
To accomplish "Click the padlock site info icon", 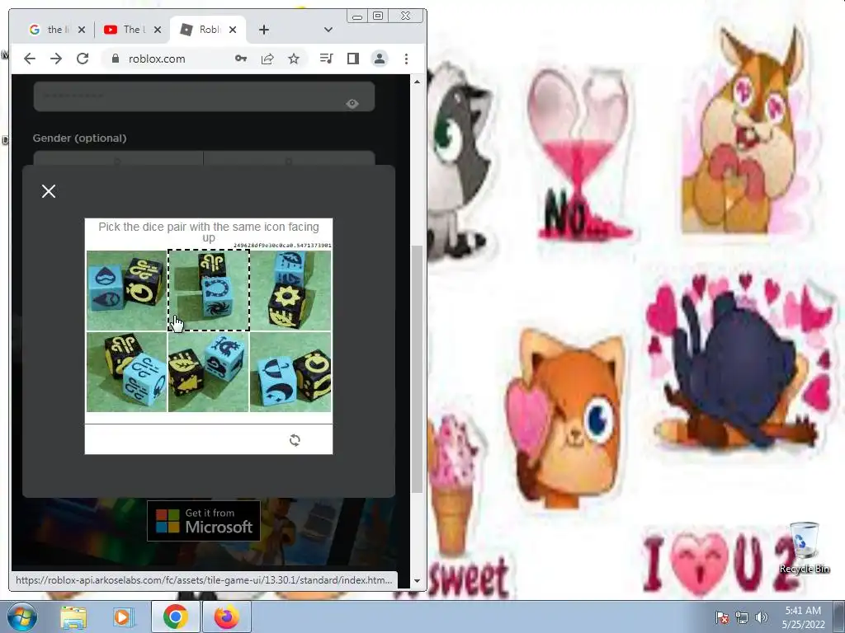I will click(x=115, y=59).
